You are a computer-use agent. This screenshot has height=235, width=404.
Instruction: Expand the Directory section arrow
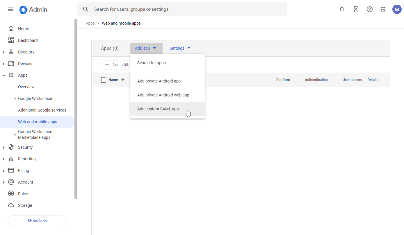coord(4,52)
